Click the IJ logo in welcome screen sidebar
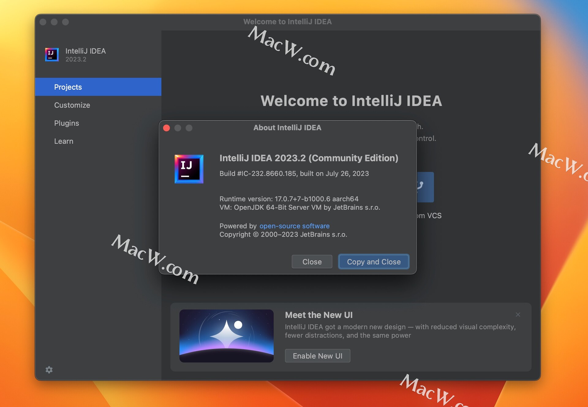Screen dimensions: 588x407 51,54
